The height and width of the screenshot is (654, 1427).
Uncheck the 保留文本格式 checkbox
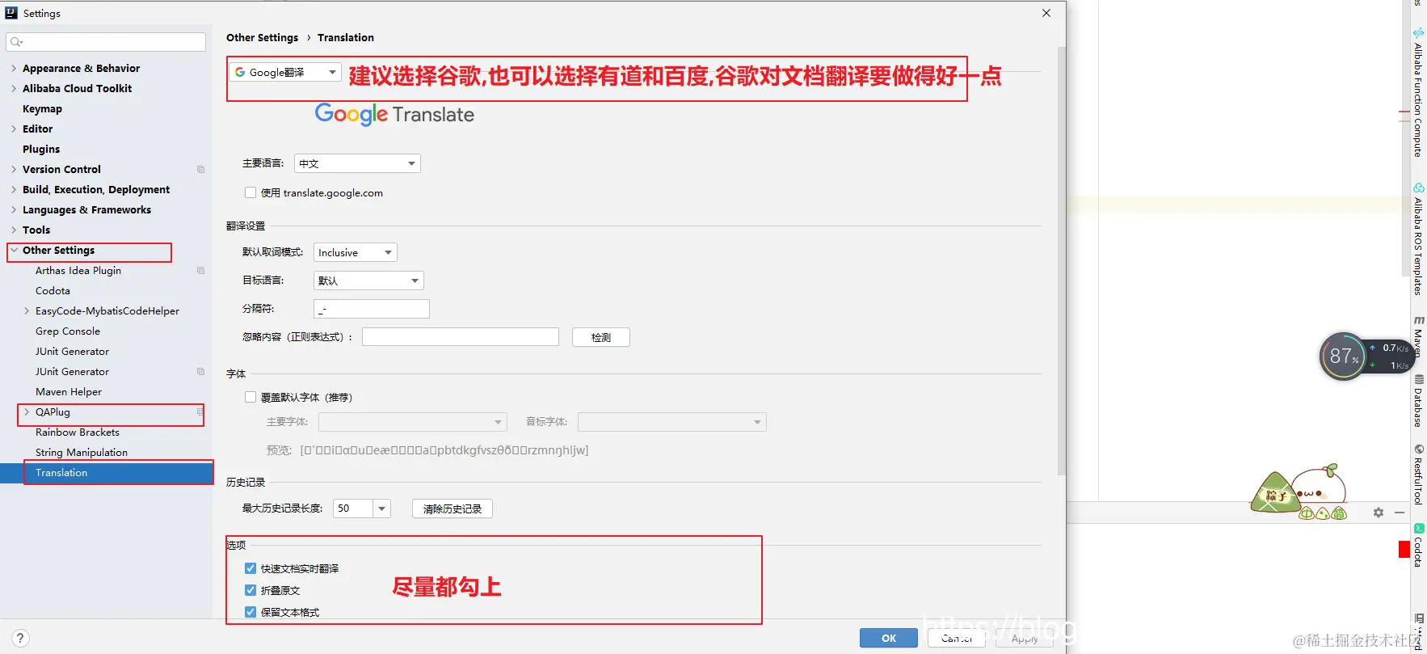(x=250, y=613)
